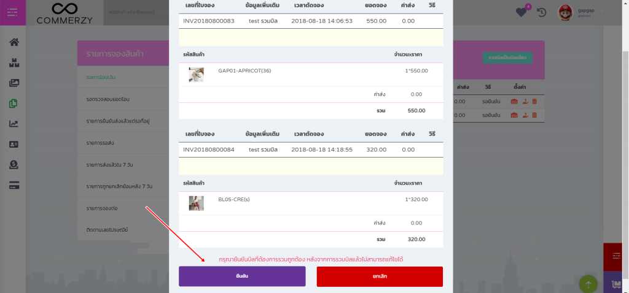Click the green scroll-to-top arrow button
The height and width of the screenshot is (293, 629).
click(588, 284)
